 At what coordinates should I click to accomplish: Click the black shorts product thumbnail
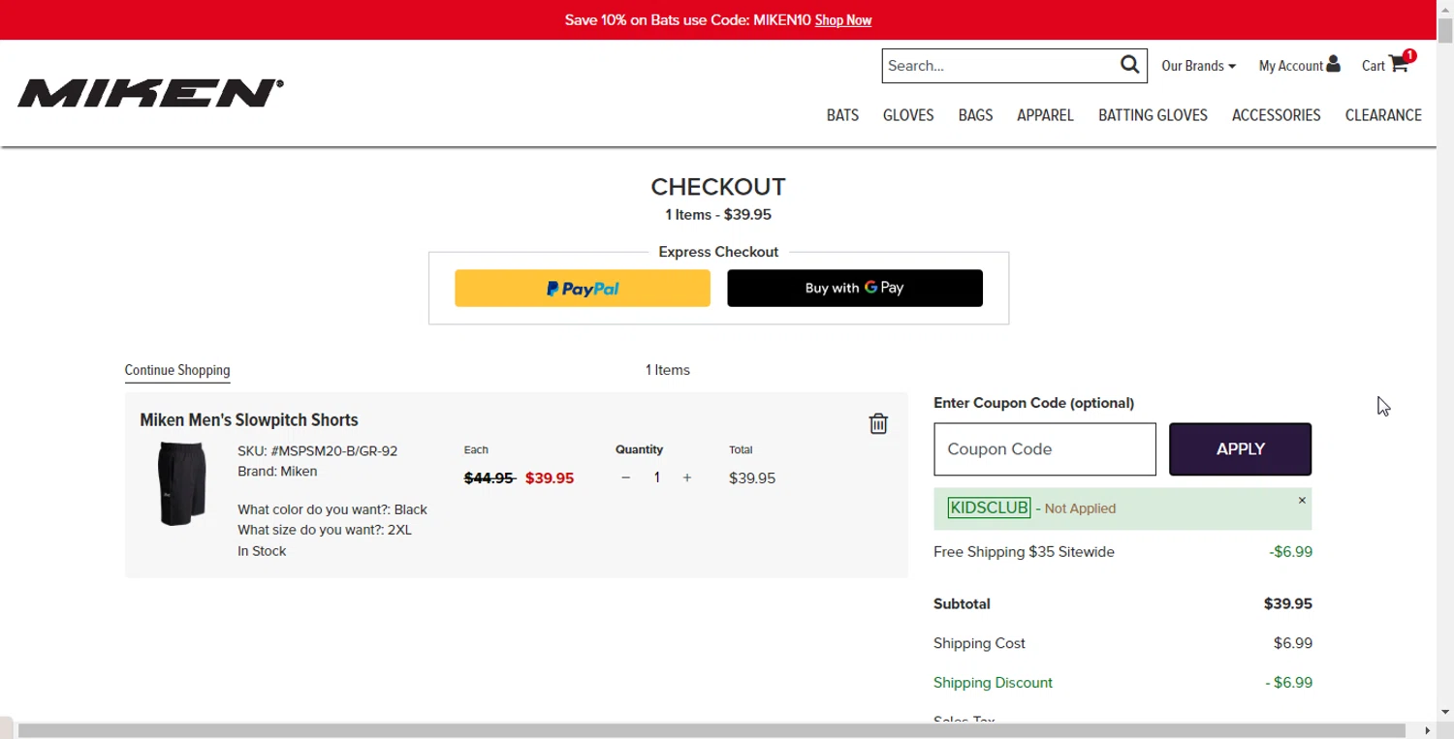(x=182, y=483)
